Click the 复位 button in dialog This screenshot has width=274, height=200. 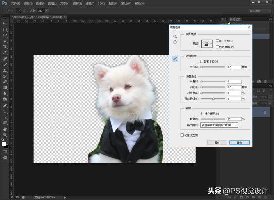(217, 143)
